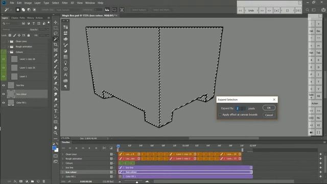This screenshot has height=184, width=327.
Task: Expand Colours track in timeline
Action: click(62, 163)
